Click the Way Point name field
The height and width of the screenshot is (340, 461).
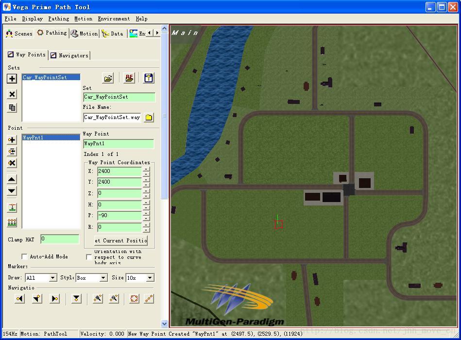[x=119, y=144]
